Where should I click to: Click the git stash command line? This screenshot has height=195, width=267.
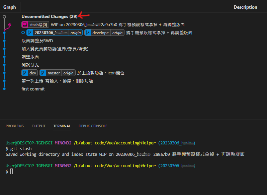click(19, 149)
